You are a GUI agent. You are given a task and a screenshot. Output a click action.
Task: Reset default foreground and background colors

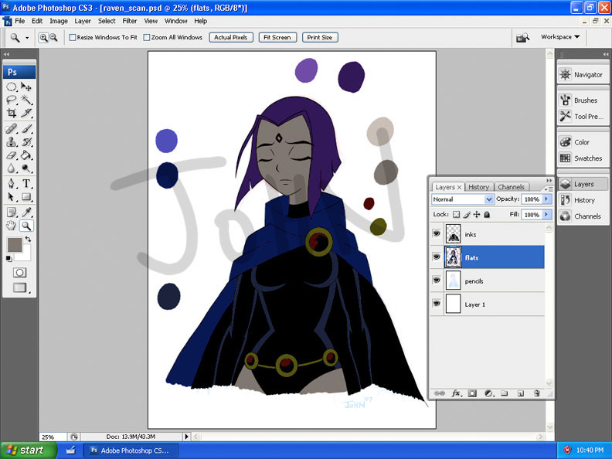tap(8, 258)
